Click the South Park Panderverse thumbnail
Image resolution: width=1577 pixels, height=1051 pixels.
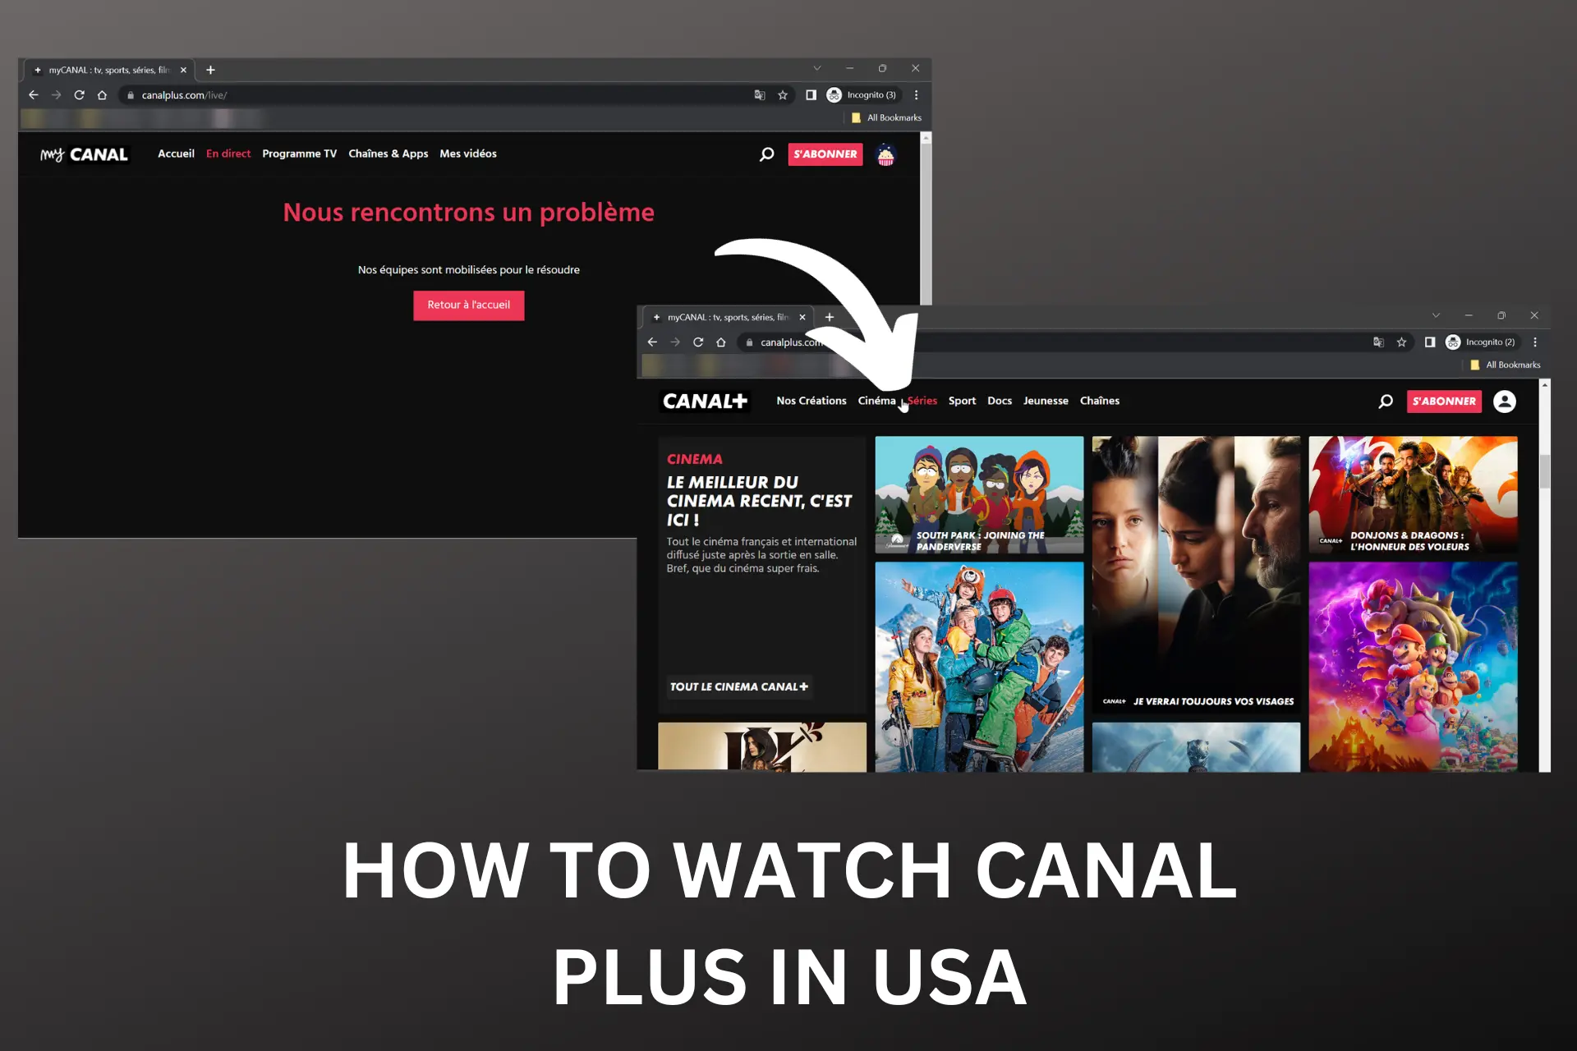[x=978, y=493]
